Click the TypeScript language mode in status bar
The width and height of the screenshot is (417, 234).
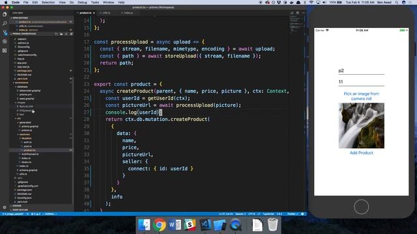[268, 214]
